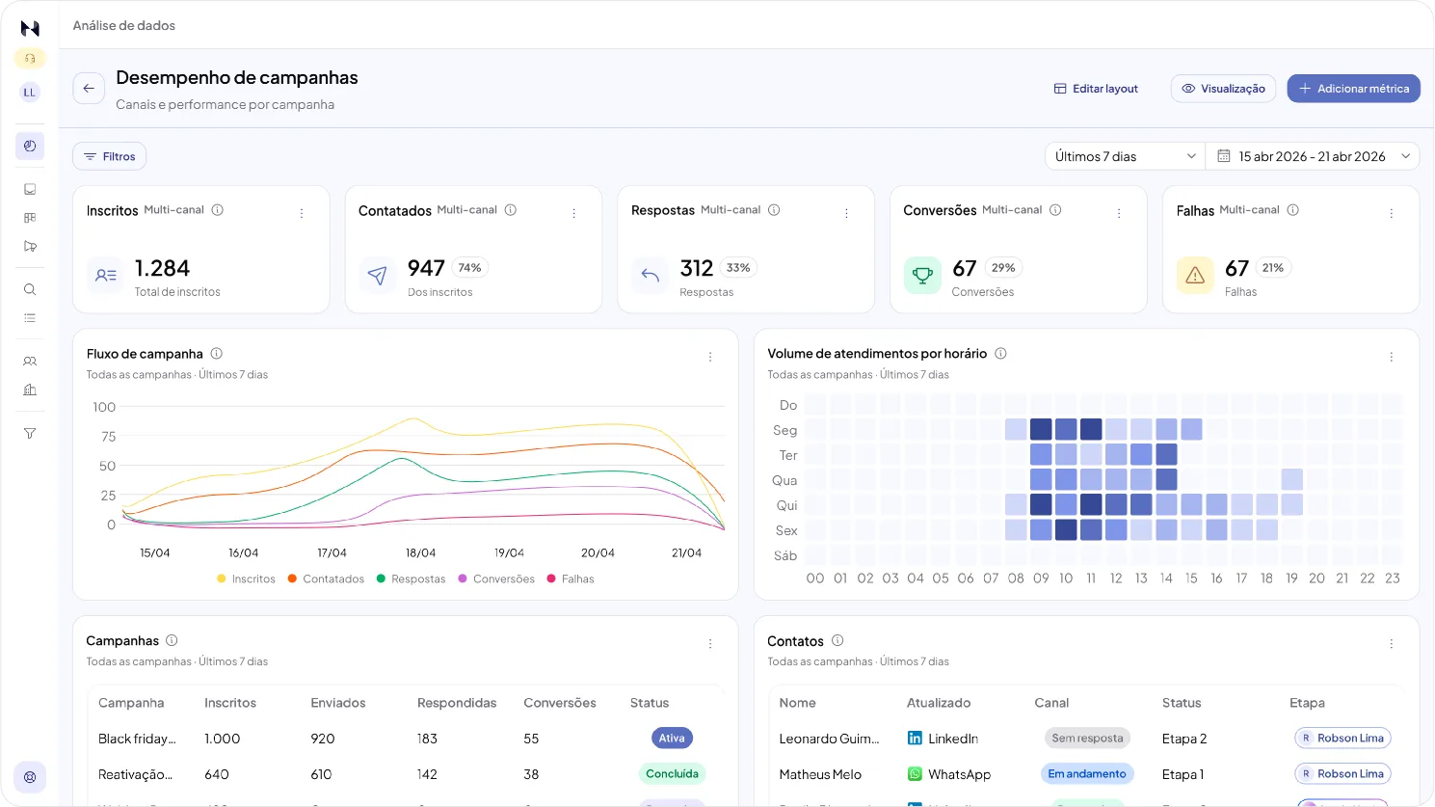
Task: Toggle the Falhas series in the legend
Action: pos(571,579)
